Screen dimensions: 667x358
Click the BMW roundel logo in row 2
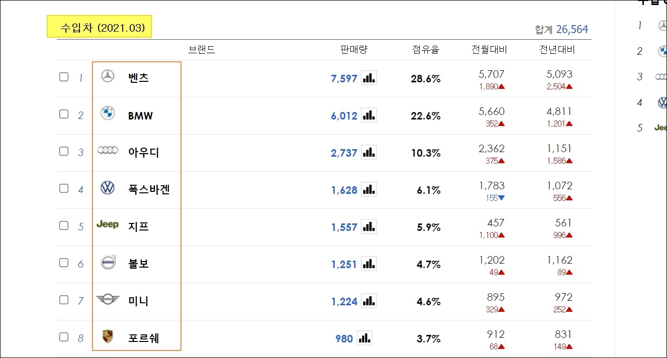point(108,113)
